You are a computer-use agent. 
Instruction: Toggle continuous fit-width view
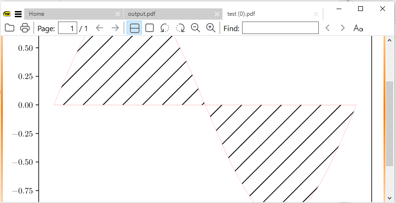[x=134, y=28]
